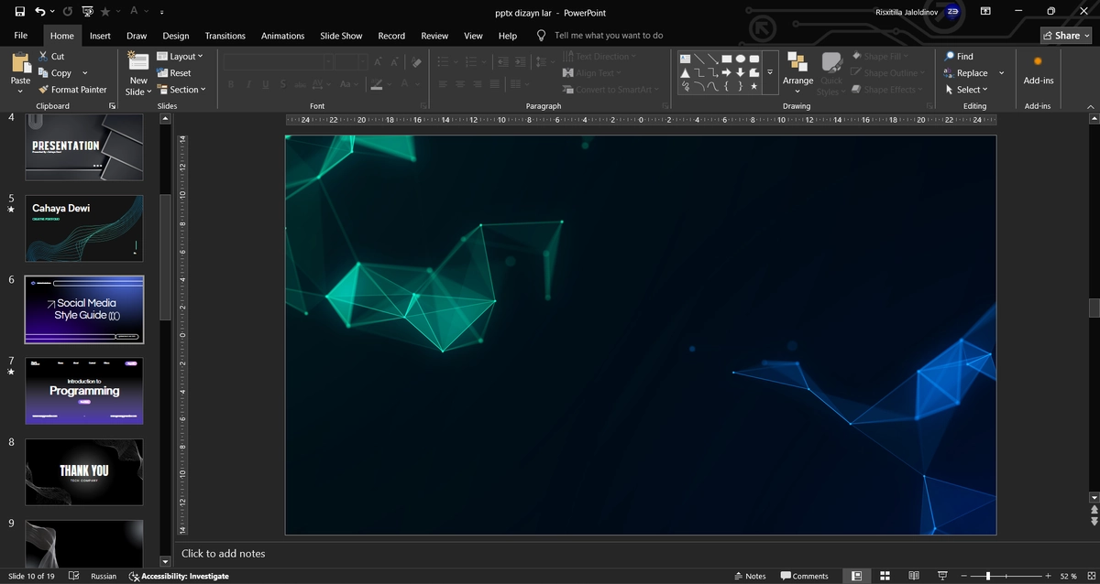Select the THANK YOU slide thumbnail
This screenshot has height=584, width=1100.
[x=84, y=471]
